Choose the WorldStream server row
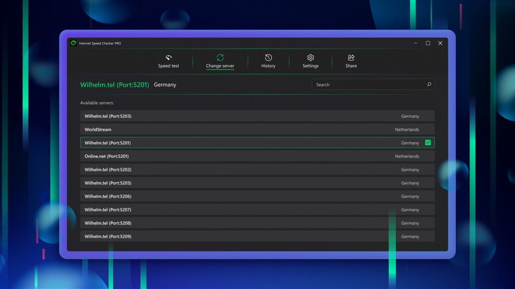The width and height of the screenshot is (515, 289). click(x=257, y=129)
